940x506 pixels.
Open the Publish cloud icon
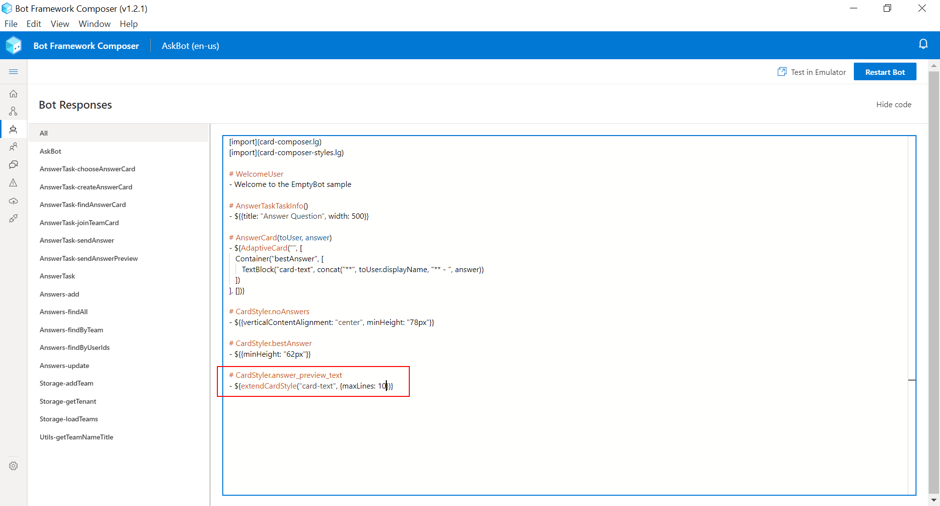pos(13,201)
